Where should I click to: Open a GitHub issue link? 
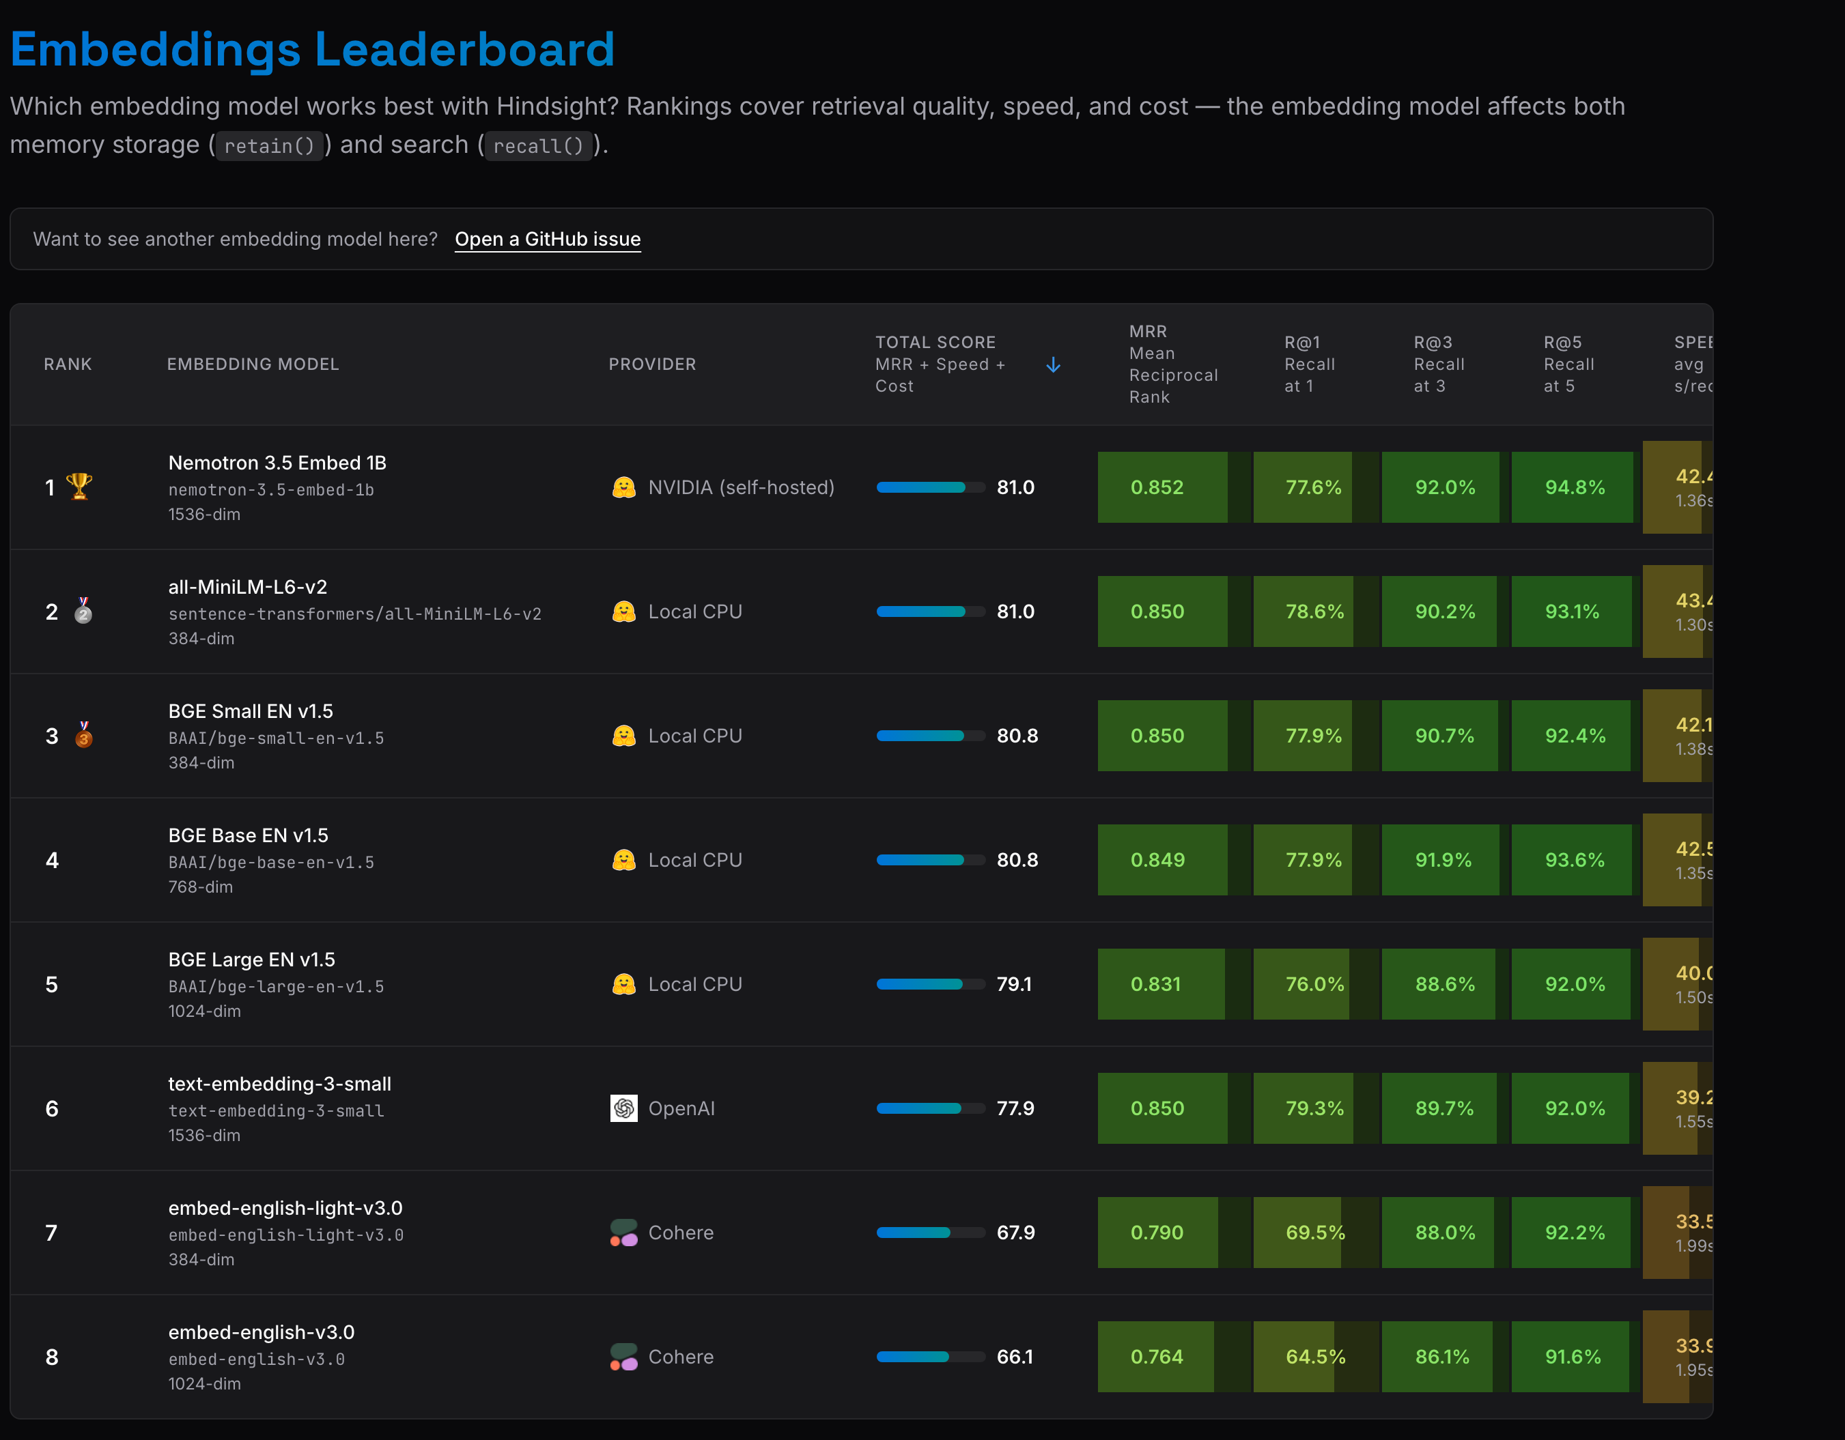pyautogui.click(x=548, y=239)
